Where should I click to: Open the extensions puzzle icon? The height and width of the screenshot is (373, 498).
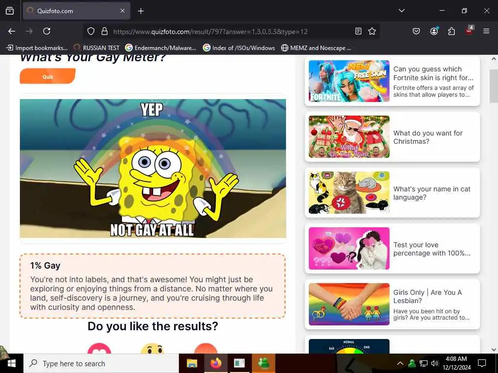click(x=451, y=31)
